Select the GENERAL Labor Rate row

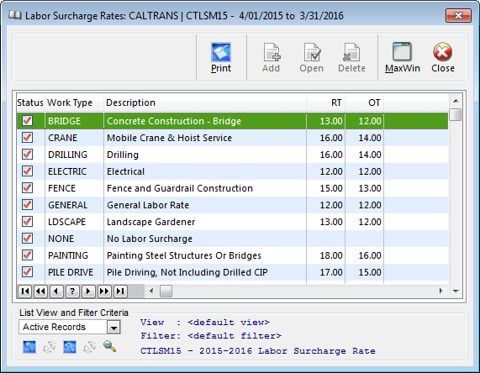click(232, 205)
